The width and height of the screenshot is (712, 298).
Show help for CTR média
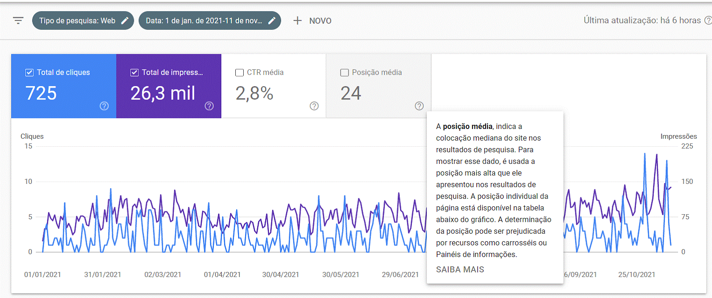point(314,106)
